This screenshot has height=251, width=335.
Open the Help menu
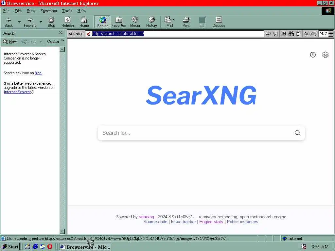click(81, 11)
